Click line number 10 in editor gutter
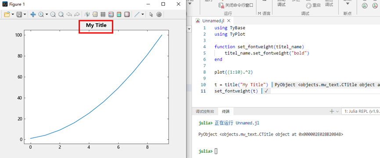380x158 pixels. [203, 85]
